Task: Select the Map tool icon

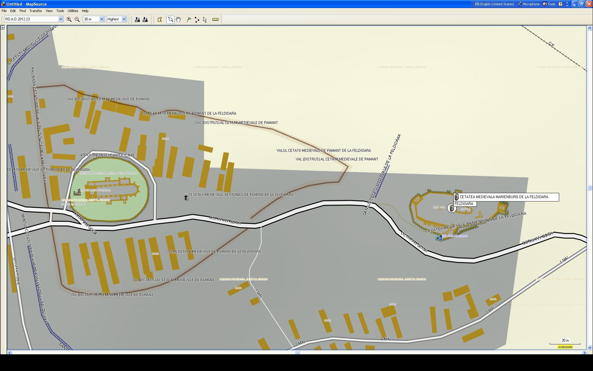Action: [x=160, y=19]
